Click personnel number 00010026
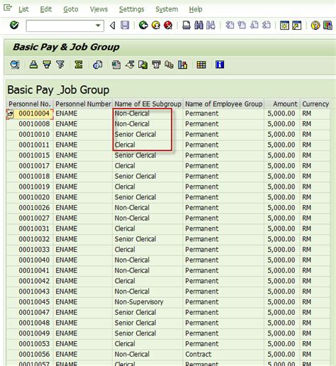This screenshot has width=336, height=366. click(34, 208)
